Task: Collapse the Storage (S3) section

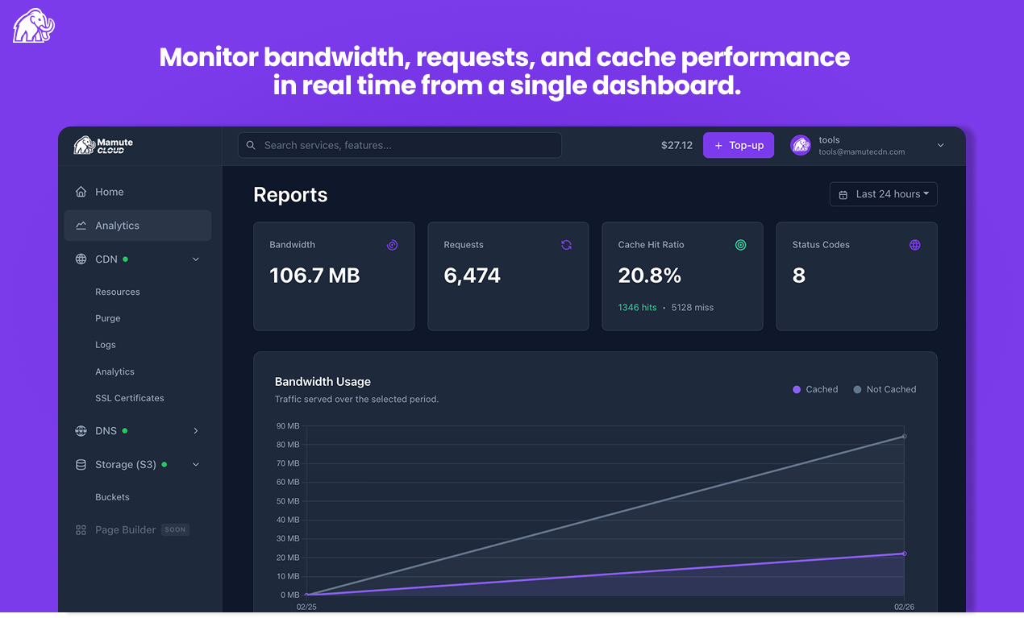Action: (x=195, y=464)
